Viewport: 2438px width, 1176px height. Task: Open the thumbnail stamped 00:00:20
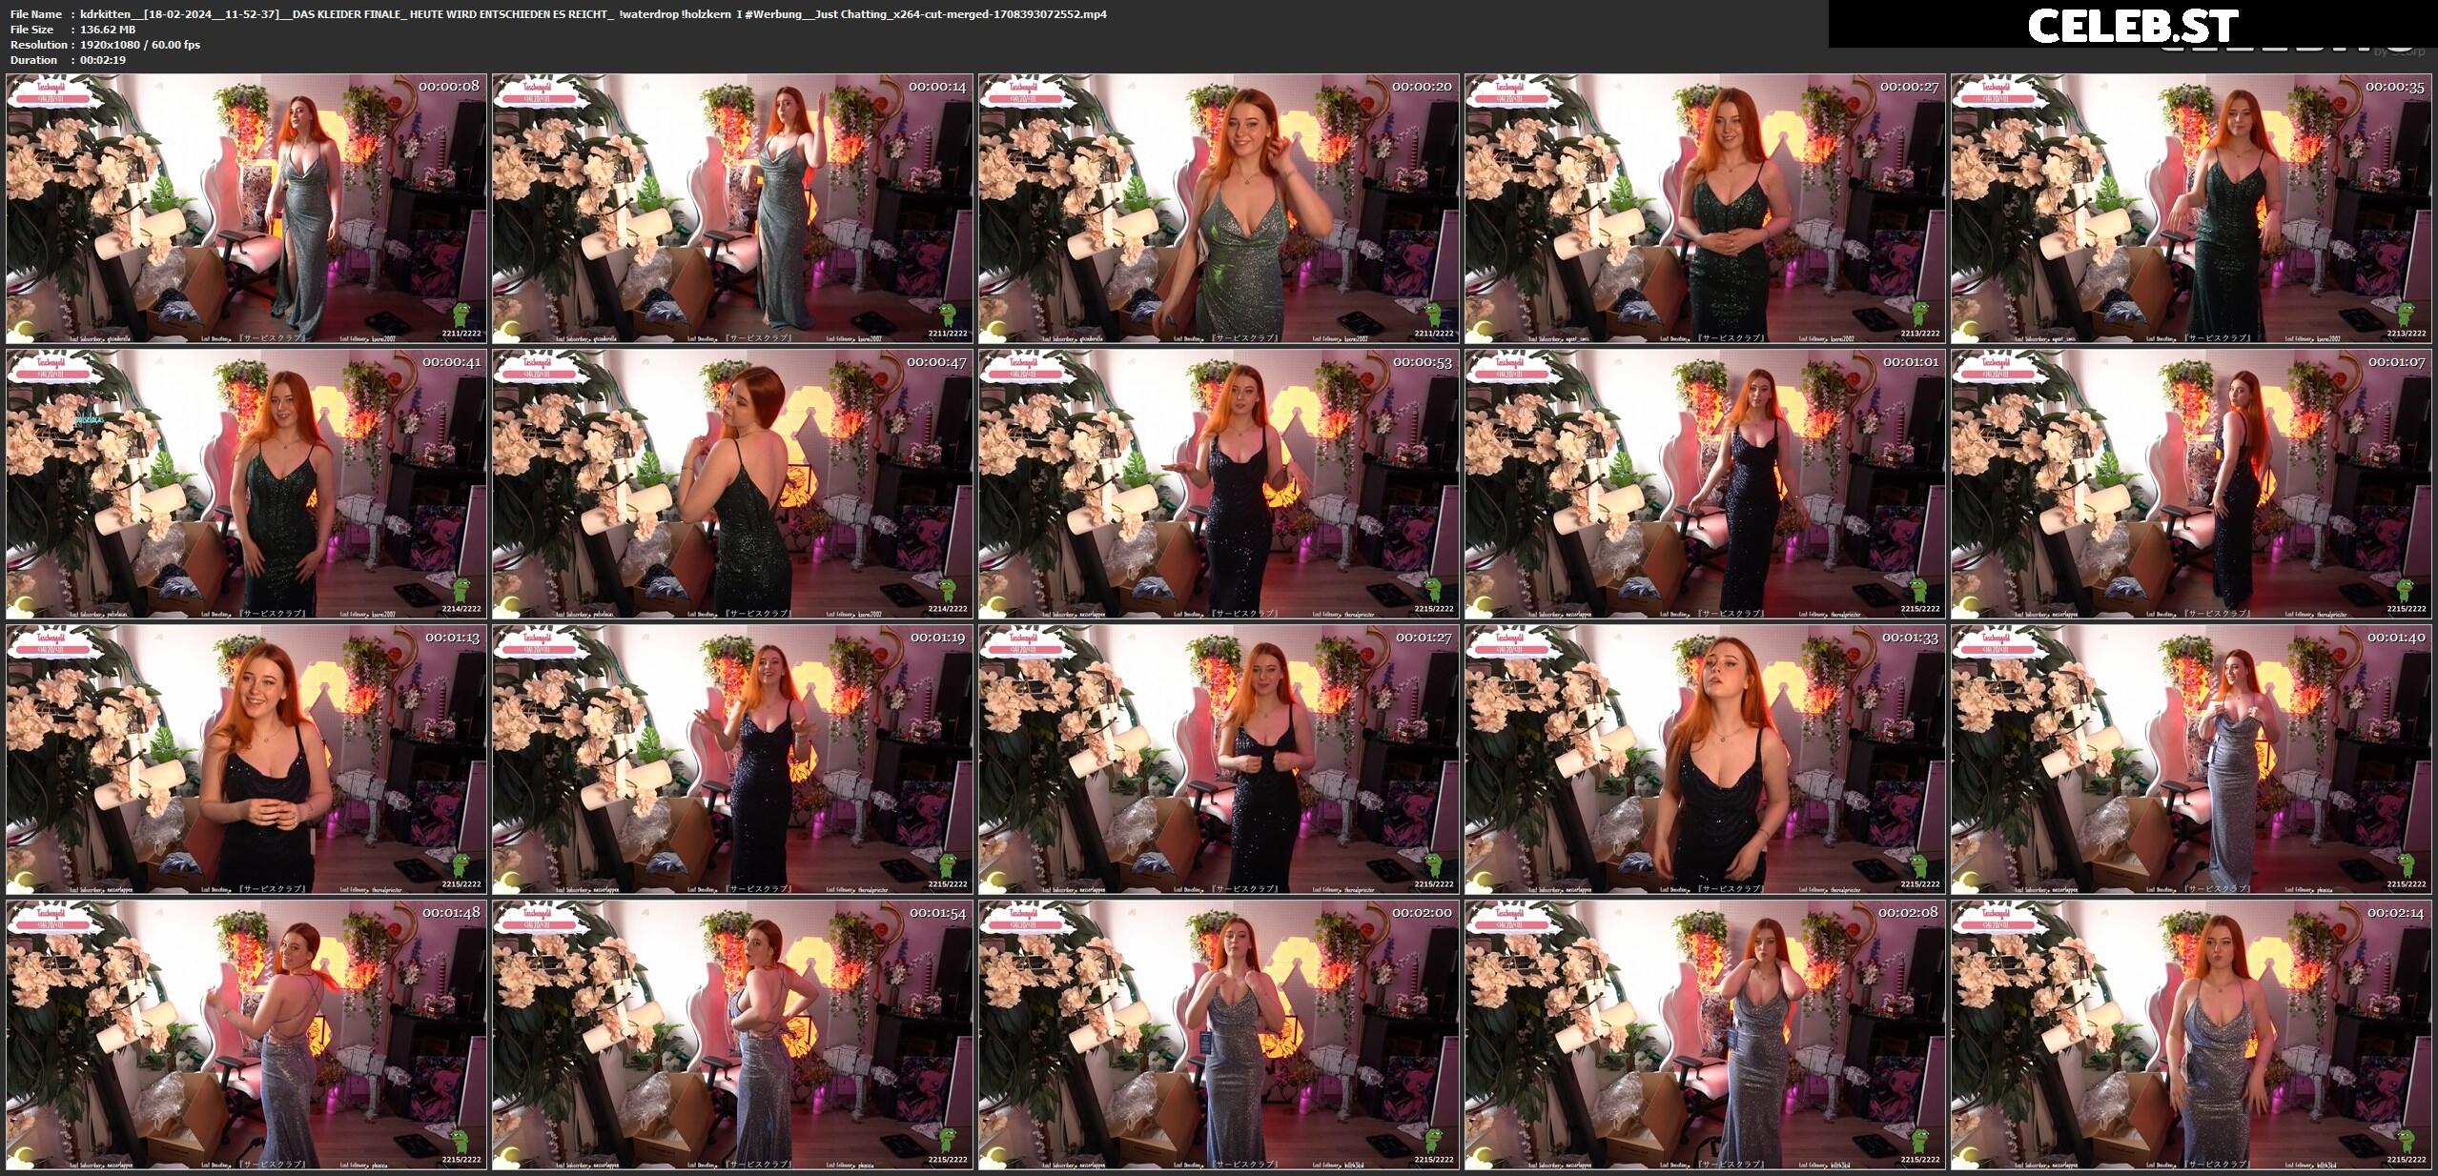pos(1219,209)
